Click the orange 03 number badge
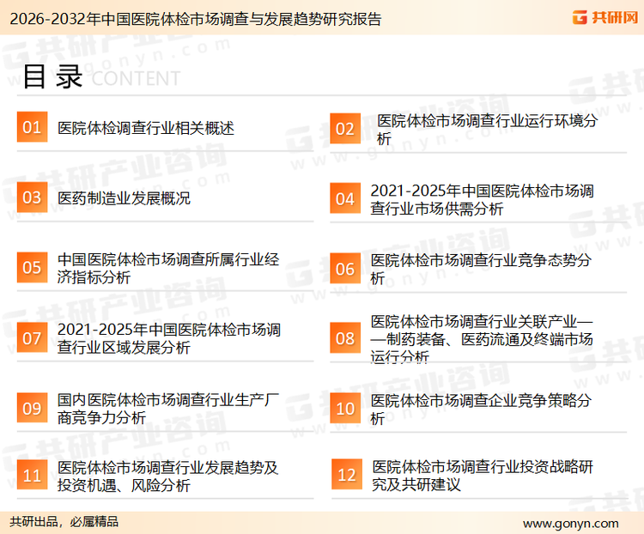Screen dimensions: 644x534 32,197
